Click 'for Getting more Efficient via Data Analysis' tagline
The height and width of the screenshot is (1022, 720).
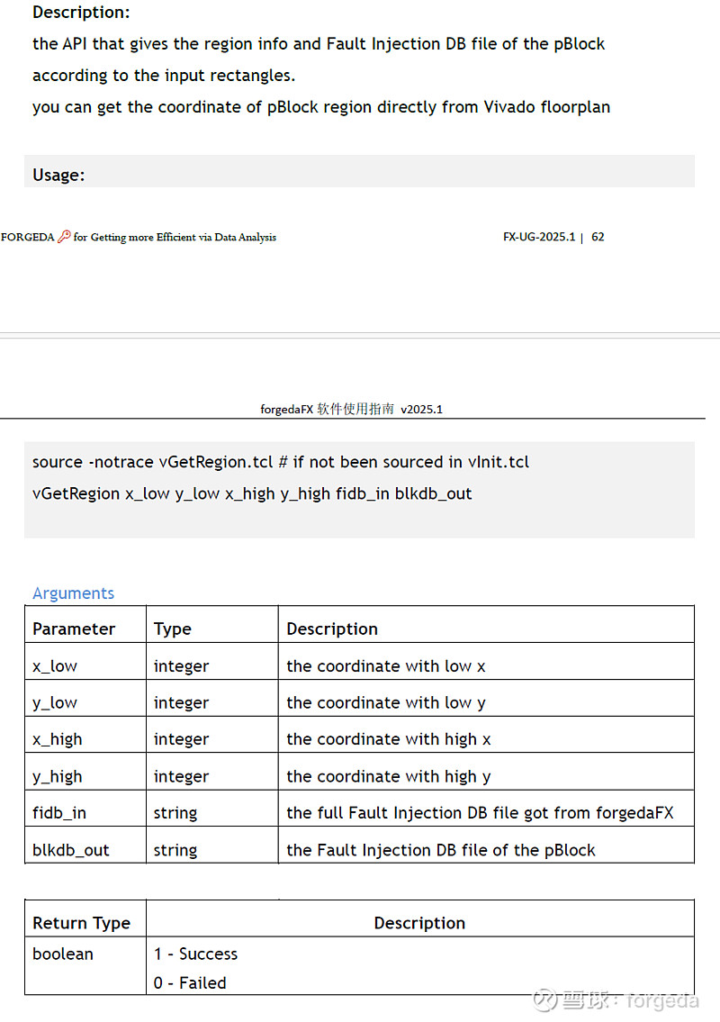pyautogui.click(x=175, y=237)
